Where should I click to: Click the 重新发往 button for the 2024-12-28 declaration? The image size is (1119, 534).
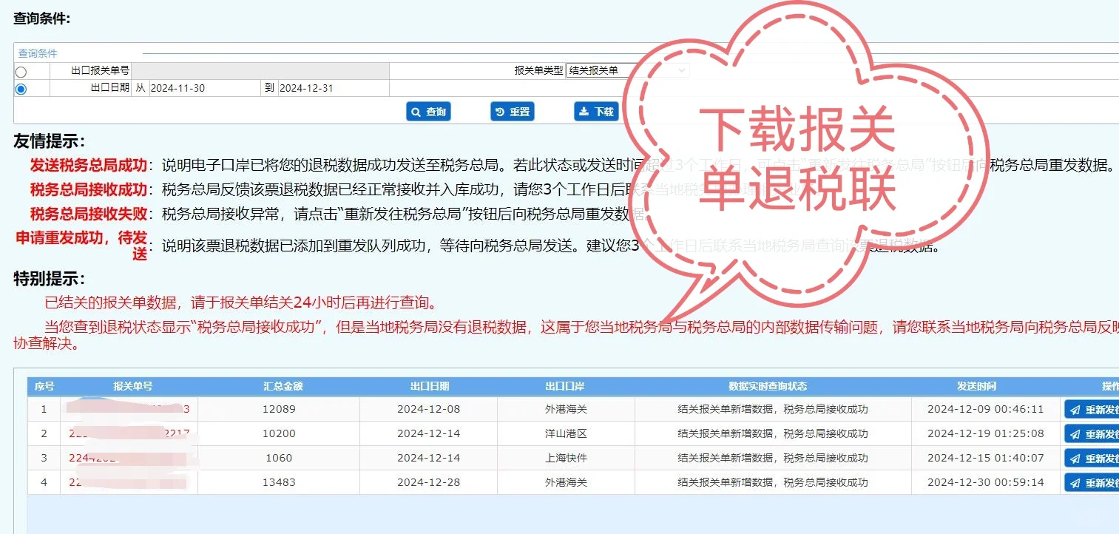[1095, 482]
